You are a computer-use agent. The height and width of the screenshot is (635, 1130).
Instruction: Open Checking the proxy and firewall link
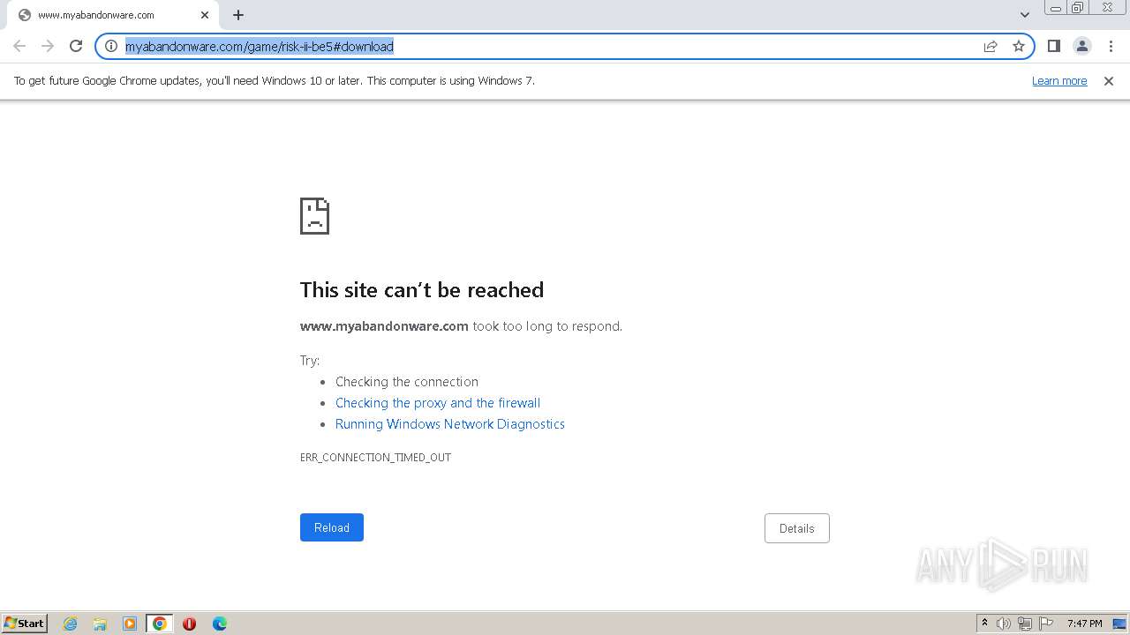point(438,403)
